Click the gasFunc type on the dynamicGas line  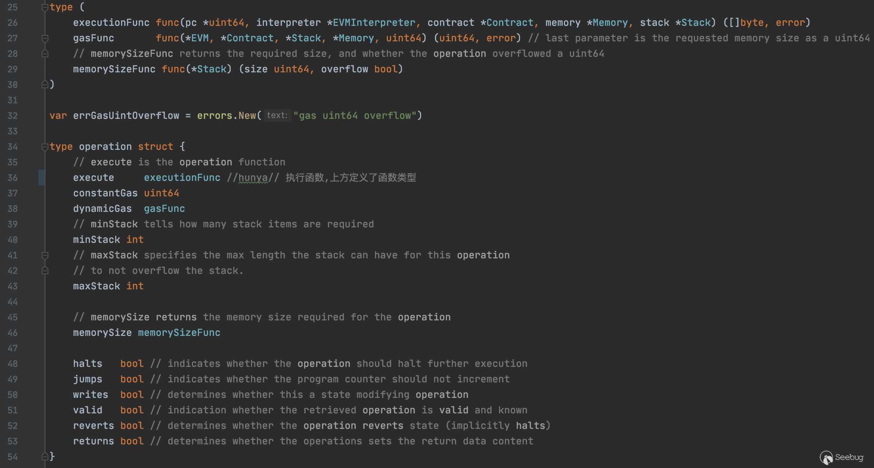tap(164, 209)
